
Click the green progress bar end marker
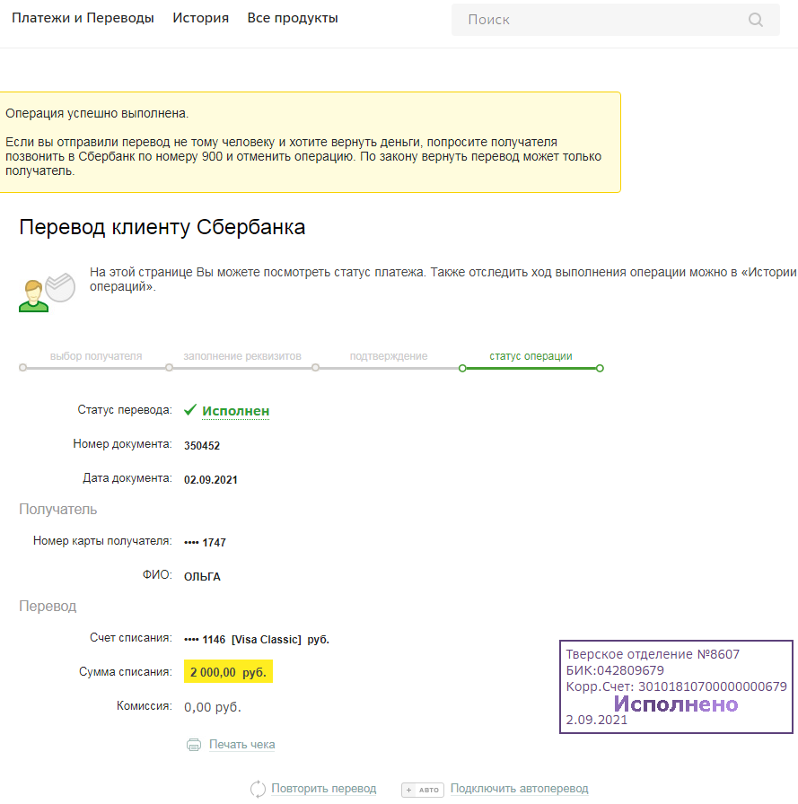600,368
